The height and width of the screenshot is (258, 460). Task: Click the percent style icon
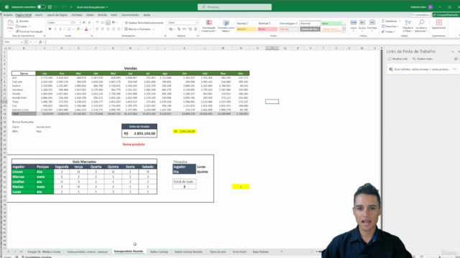click(x=179, y=29)
